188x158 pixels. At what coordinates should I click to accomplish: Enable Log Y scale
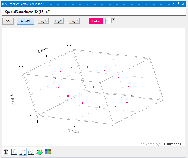58,21
